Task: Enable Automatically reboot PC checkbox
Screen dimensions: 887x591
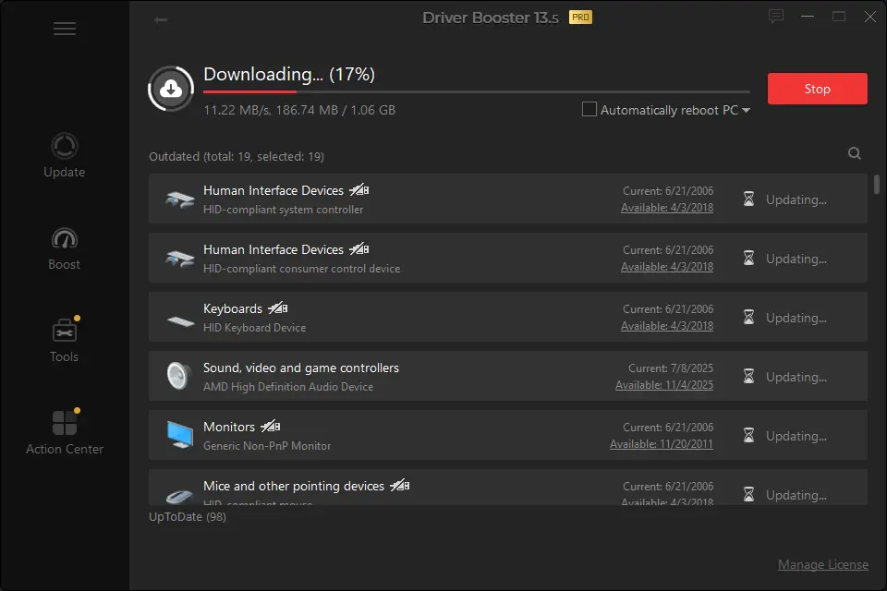Action: (589, 109)
